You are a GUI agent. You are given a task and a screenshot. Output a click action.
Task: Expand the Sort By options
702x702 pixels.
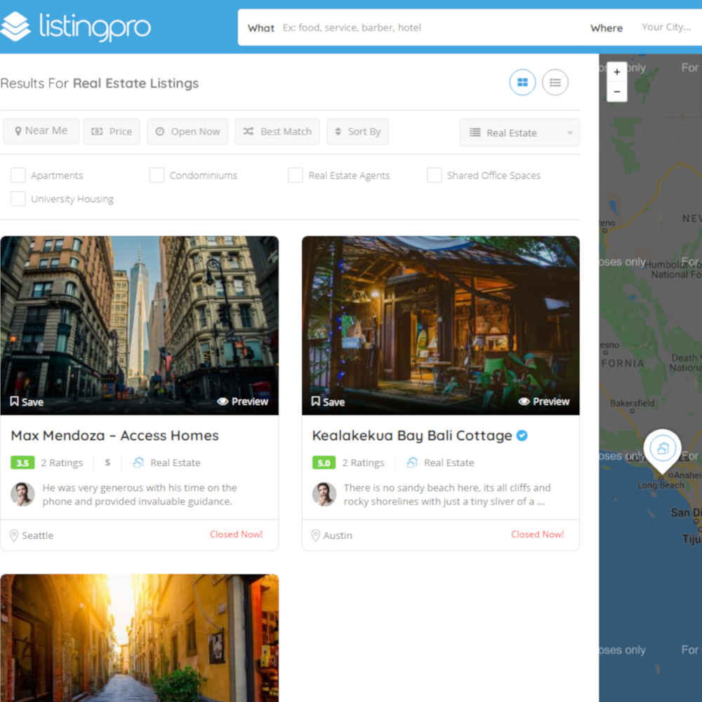(x=357, y=131)
